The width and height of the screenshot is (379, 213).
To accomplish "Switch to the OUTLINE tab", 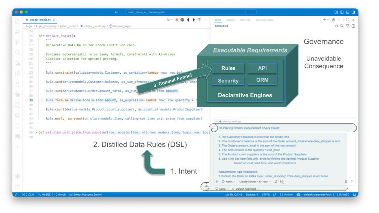I will click(x=245, y=20).
